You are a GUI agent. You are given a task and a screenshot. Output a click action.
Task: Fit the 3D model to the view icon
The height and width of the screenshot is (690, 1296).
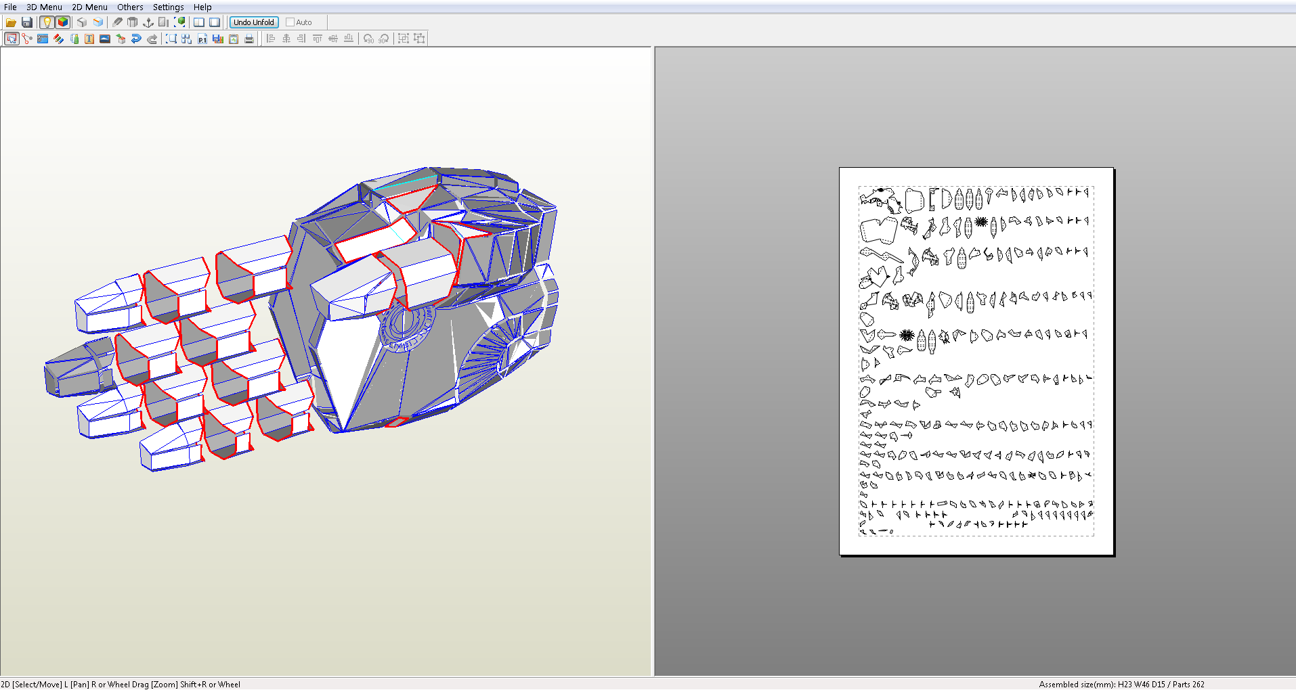point(179,22)
